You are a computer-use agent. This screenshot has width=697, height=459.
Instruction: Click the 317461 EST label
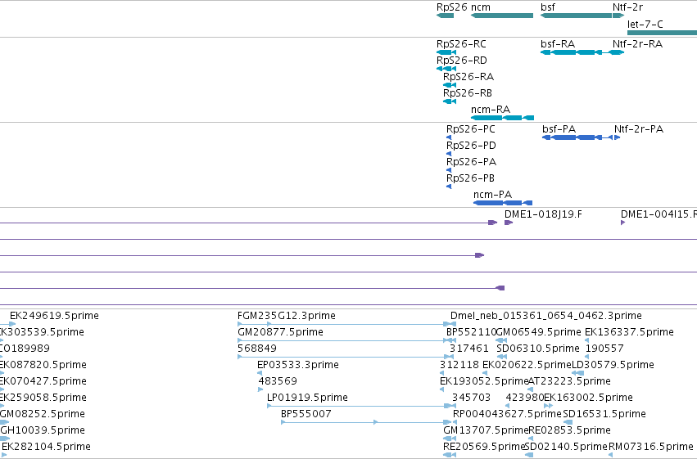tap(469, 349)
